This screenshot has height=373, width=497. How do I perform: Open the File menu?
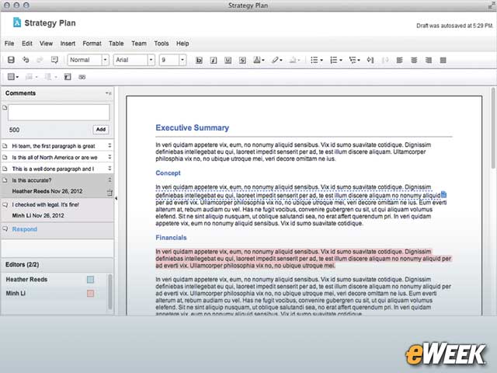click(9, 44)
